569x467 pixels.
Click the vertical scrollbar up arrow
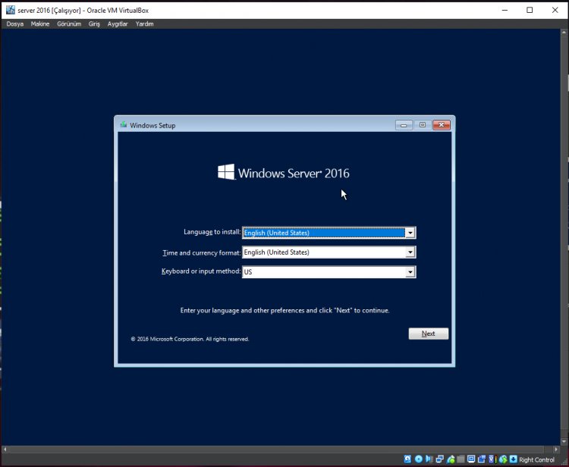564,33
